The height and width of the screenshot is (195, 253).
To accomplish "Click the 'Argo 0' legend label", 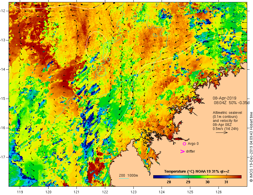I will pos(193,144).
